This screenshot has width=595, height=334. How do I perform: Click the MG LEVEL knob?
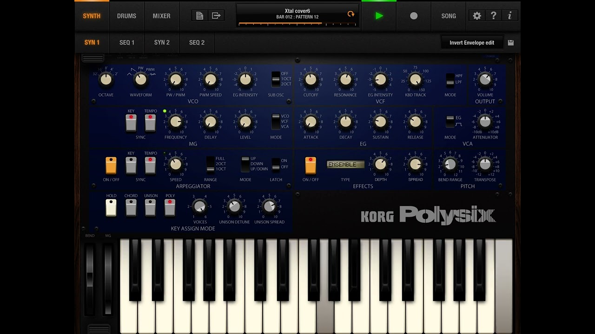click(x=245, y=122)
